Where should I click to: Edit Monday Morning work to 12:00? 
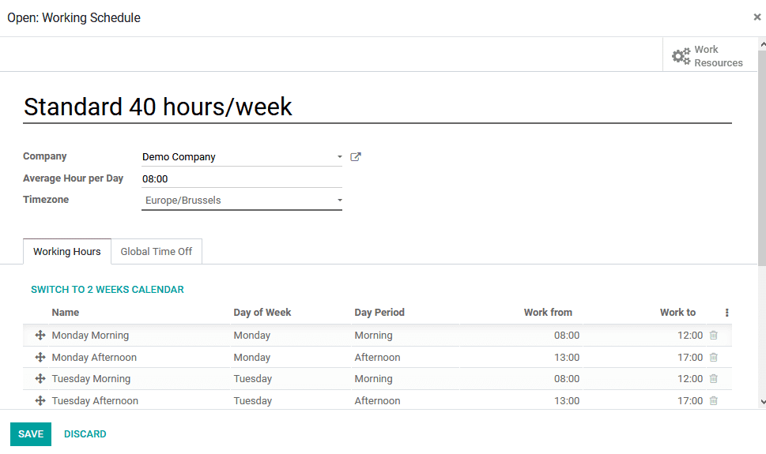(x=690, y=336)
